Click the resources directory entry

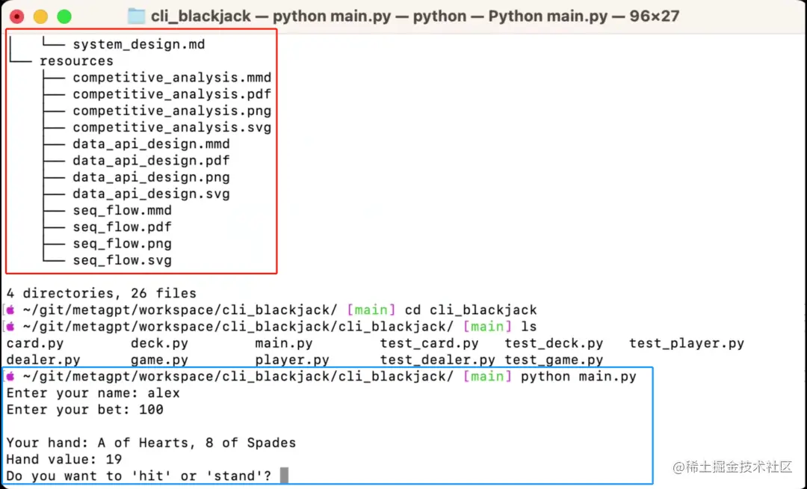77,61
